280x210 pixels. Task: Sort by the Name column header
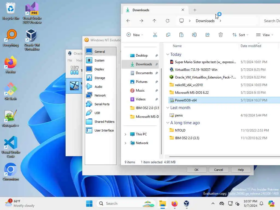click(x=177, y=46)
